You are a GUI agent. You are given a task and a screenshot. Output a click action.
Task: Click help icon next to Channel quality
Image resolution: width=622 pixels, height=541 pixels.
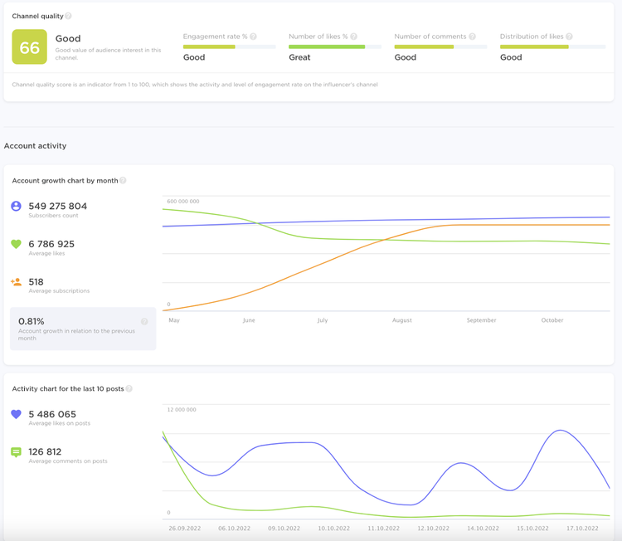[68, 16]
